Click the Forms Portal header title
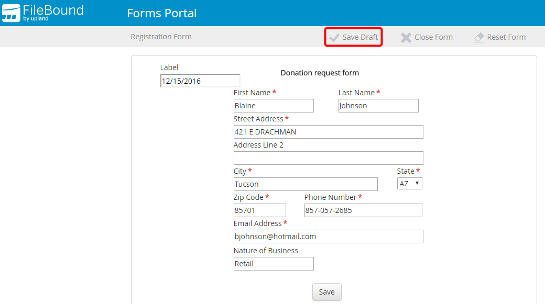The height and width of the screenshot is (304, 545). (x=161, y=13)
